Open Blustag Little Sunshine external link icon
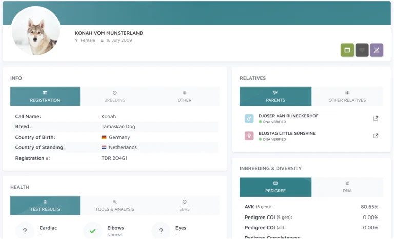 point(376,136)
